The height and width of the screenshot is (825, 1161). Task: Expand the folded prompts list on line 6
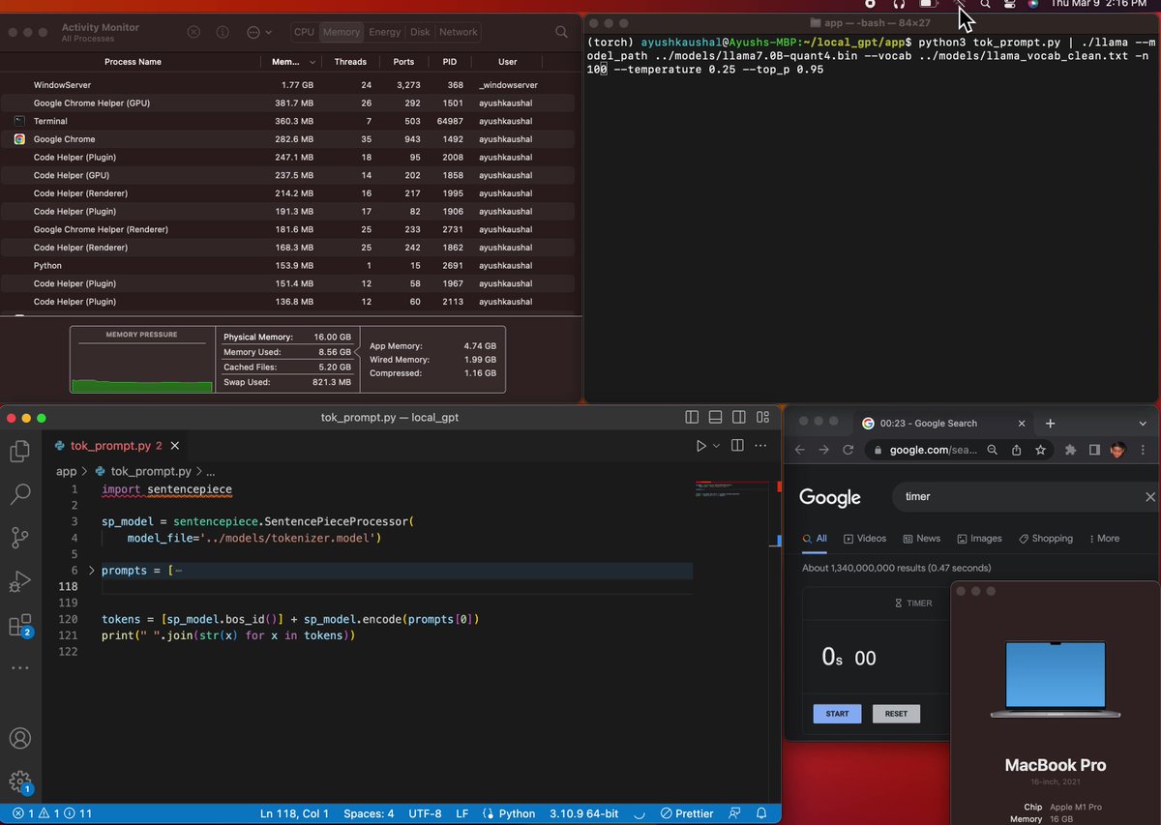point(92,571)
